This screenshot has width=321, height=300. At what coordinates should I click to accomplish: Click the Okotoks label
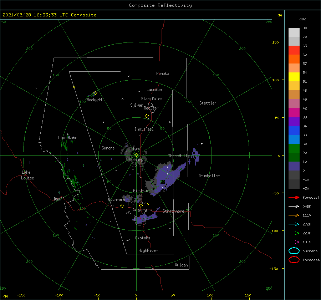[143, 238]
